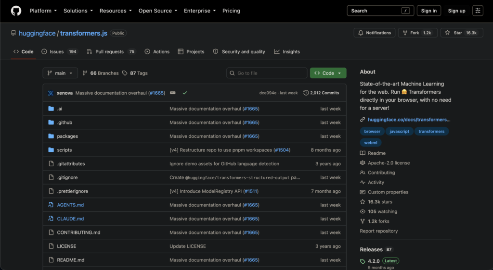Screen dimensions: 493x270
Task: Click the Go to file search box
Action: 267,73
